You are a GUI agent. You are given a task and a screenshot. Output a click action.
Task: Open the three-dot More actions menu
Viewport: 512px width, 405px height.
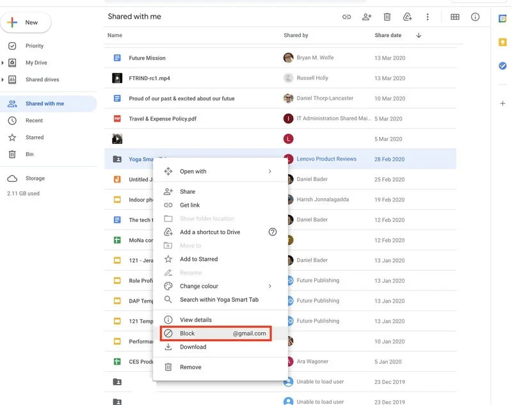click(x=428, y=17)
